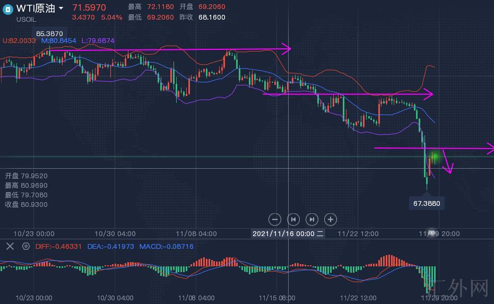This screenshot has width=494, height=304.
Task: Zoom out the chart with minus button
Action: pyautogui.click(x=274, y=219)
